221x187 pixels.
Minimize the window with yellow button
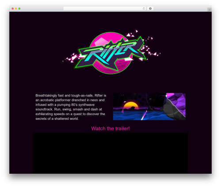[16, 8]
